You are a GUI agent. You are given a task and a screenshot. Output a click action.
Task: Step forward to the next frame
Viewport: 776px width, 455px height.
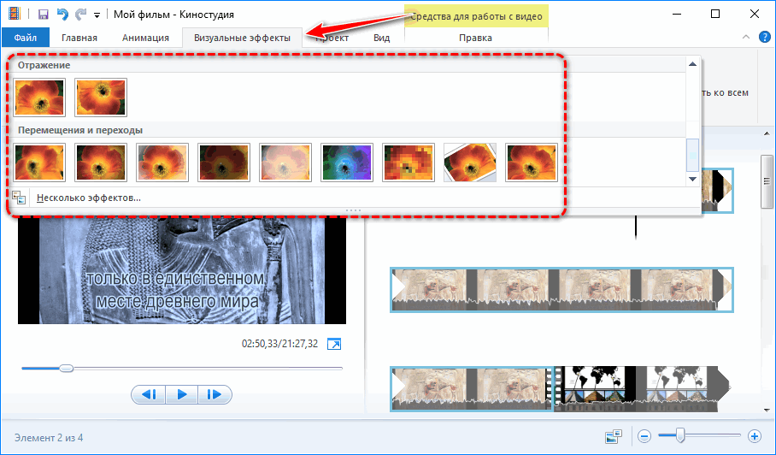[215, 394]
